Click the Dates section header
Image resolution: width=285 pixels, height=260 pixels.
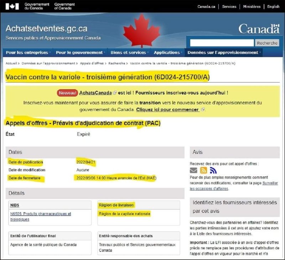pos(95,152)
